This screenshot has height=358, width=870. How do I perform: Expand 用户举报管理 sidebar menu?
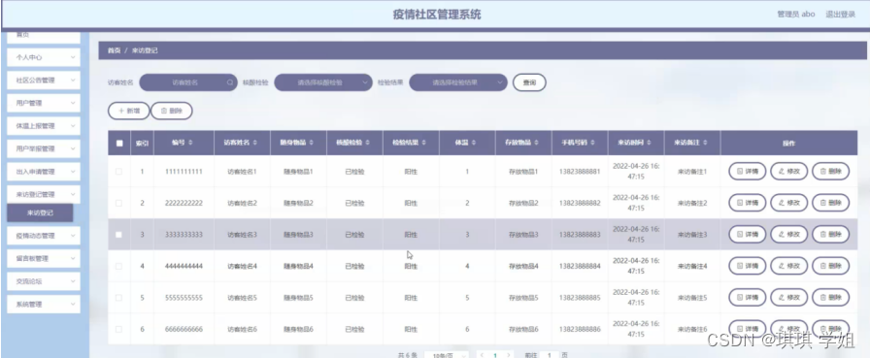click(x=44, y=148)
